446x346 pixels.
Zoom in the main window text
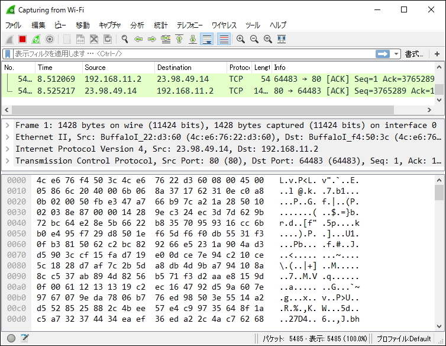[x=241, y=39]
